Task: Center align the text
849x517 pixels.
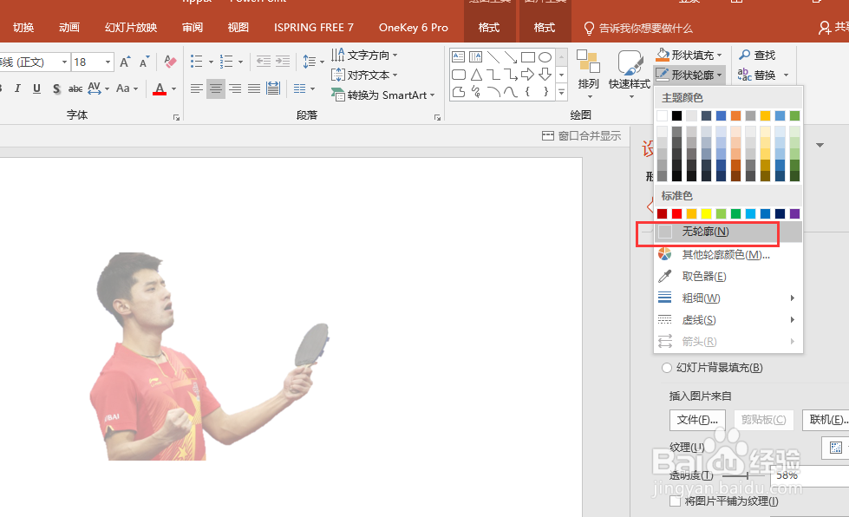Action: click(x=215, y=88)
